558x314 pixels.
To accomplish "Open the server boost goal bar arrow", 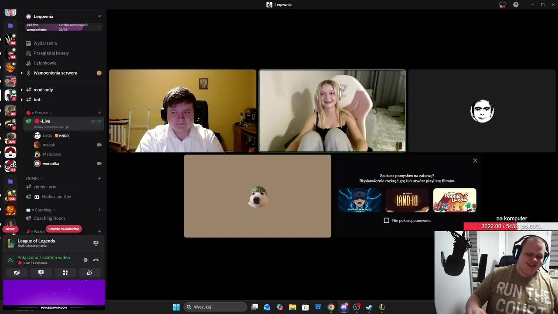I will coord(99,27).
